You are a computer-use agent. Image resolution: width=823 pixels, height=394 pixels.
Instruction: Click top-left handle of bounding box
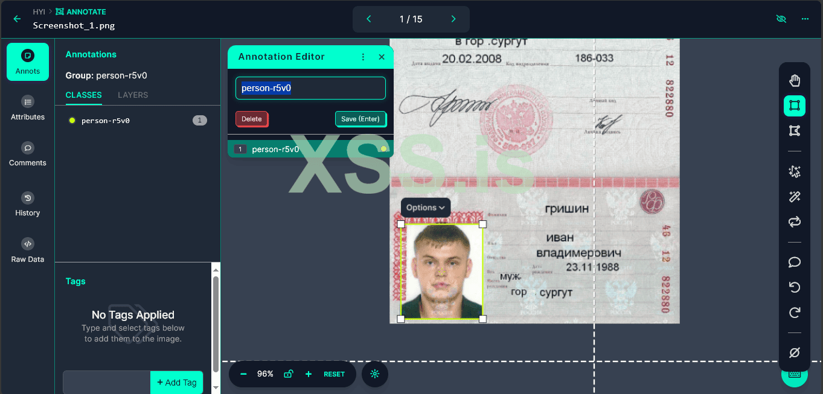click(x=401, y=224)
